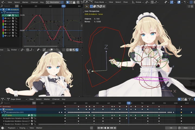Choose set-new-selection mode square icon
The image size is (195, 130).
92,6
